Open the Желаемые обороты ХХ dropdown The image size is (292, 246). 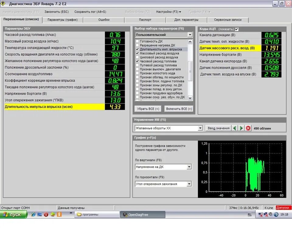pyautogui.click(x=200, y=128)
